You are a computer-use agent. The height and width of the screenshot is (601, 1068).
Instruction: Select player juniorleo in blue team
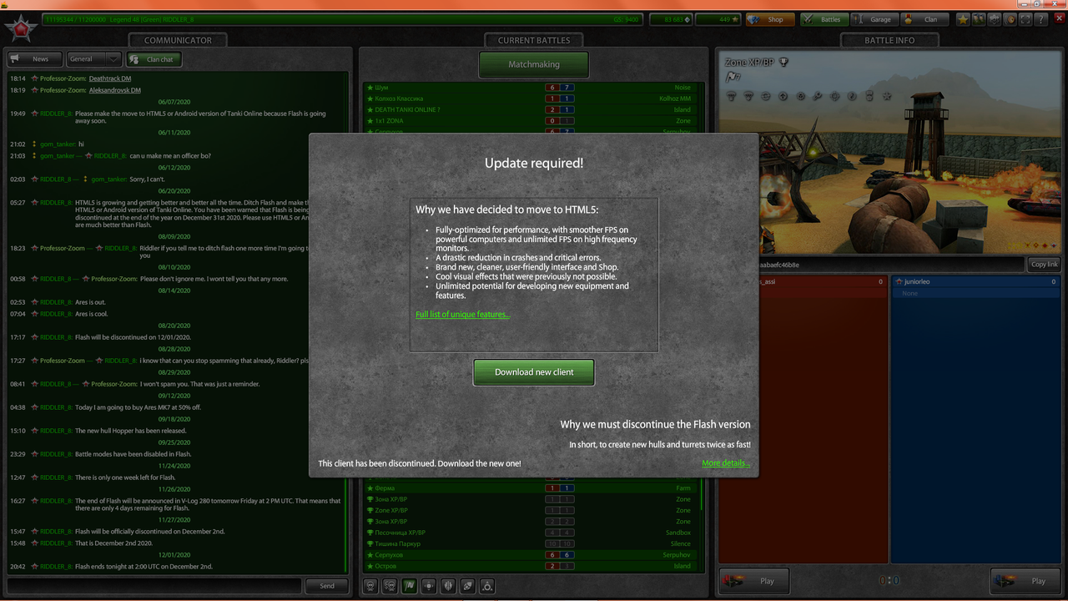click(975, 282)
